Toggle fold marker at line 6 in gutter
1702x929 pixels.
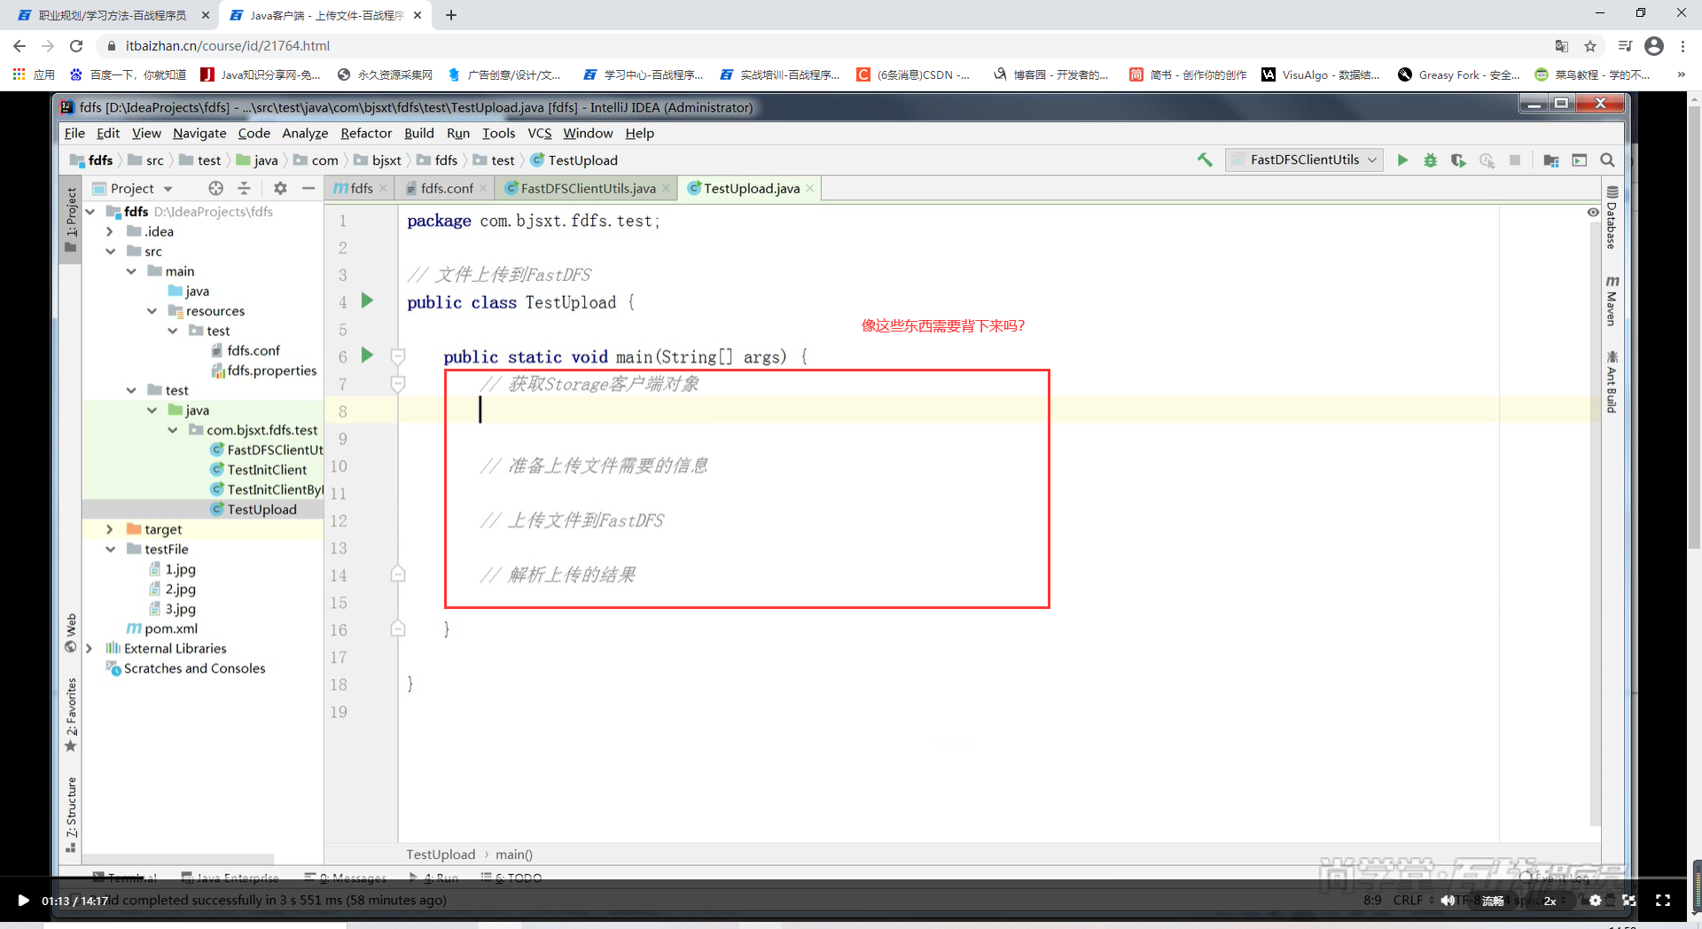[398, 356]
